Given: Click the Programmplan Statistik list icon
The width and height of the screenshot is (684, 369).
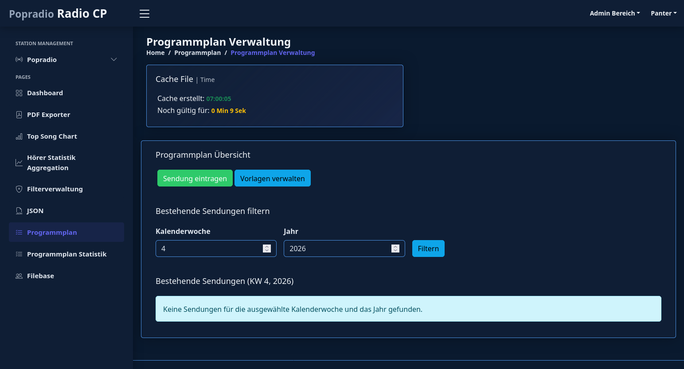Looking at the screenshot, I should (x=19, y=254).
